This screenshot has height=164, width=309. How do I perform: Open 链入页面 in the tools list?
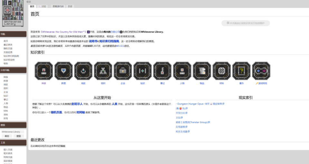[x=8, y=150]
